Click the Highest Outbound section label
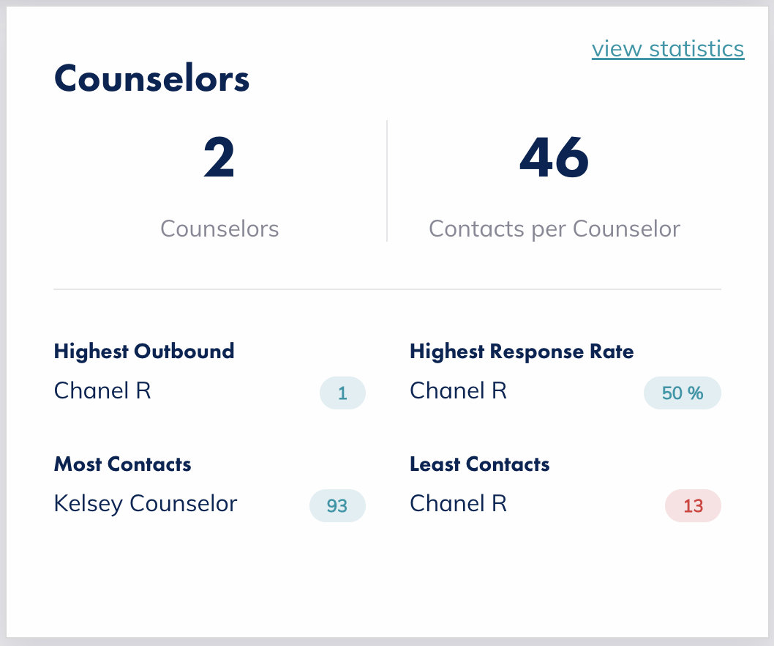The image size is (774, 646). (143, 352)
